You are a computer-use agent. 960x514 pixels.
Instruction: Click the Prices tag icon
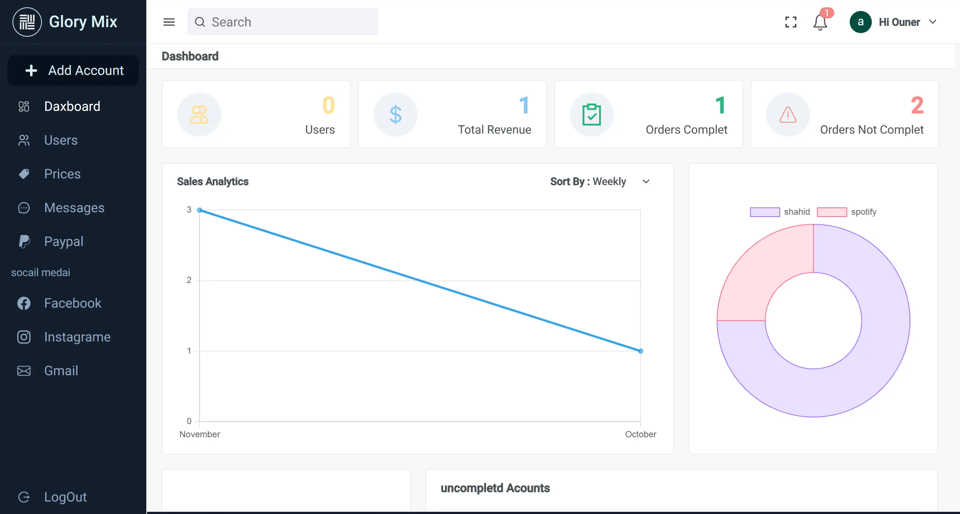tap(24, 174)
